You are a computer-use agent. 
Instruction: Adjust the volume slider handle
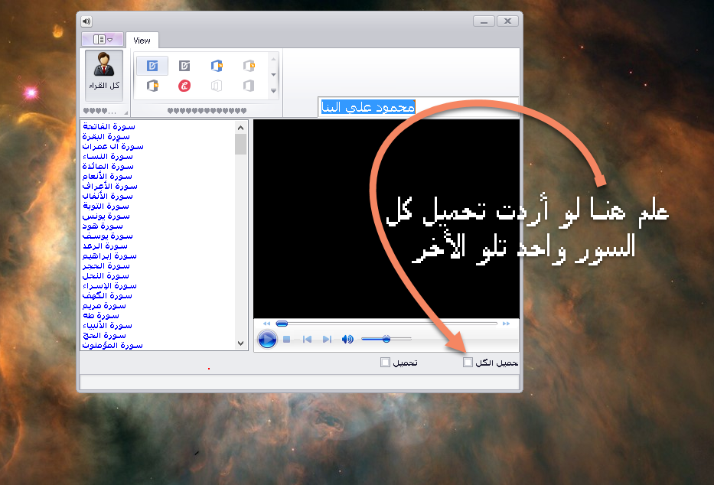pos(386,339)
